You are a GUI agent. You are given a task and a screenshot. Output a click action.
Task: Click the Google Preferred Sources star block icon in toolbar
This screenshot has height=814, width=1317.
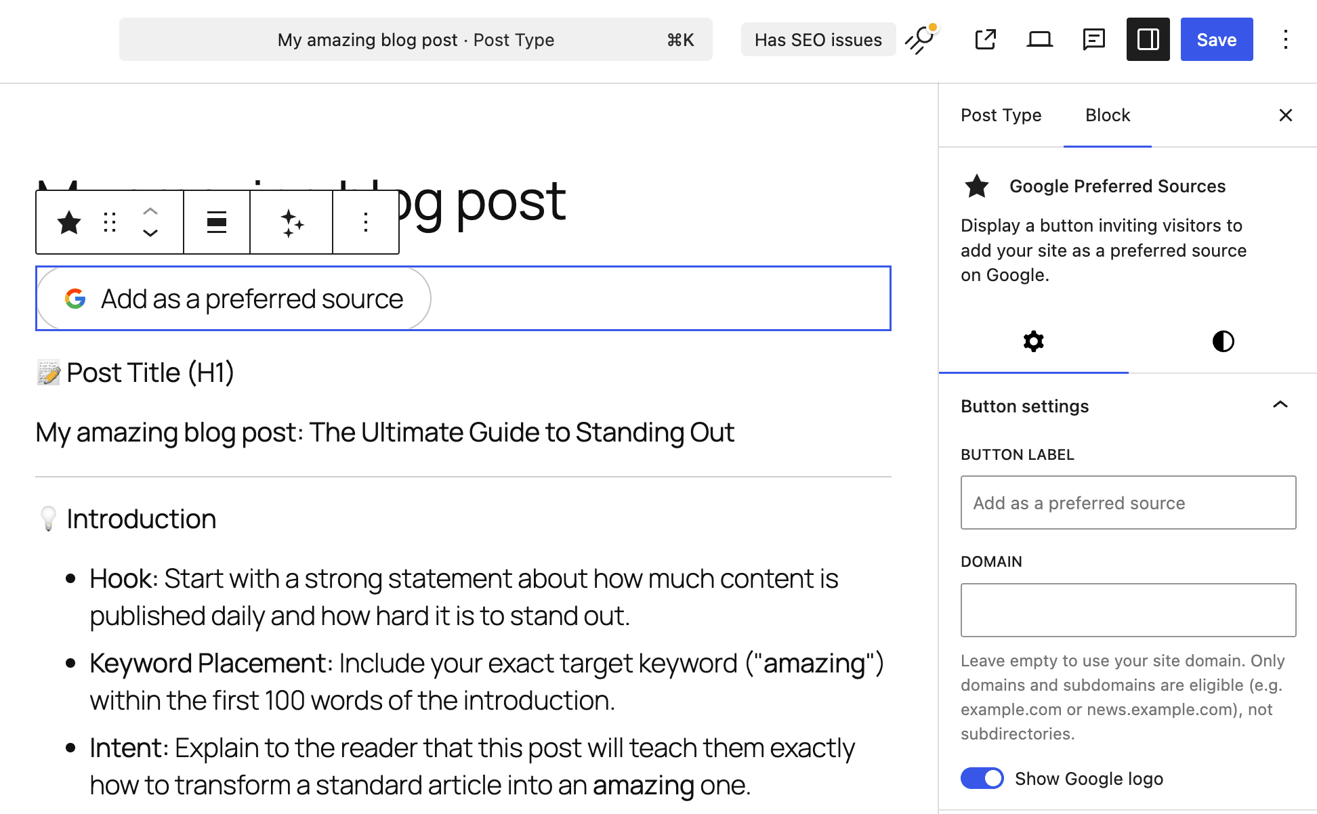point(69,222)
